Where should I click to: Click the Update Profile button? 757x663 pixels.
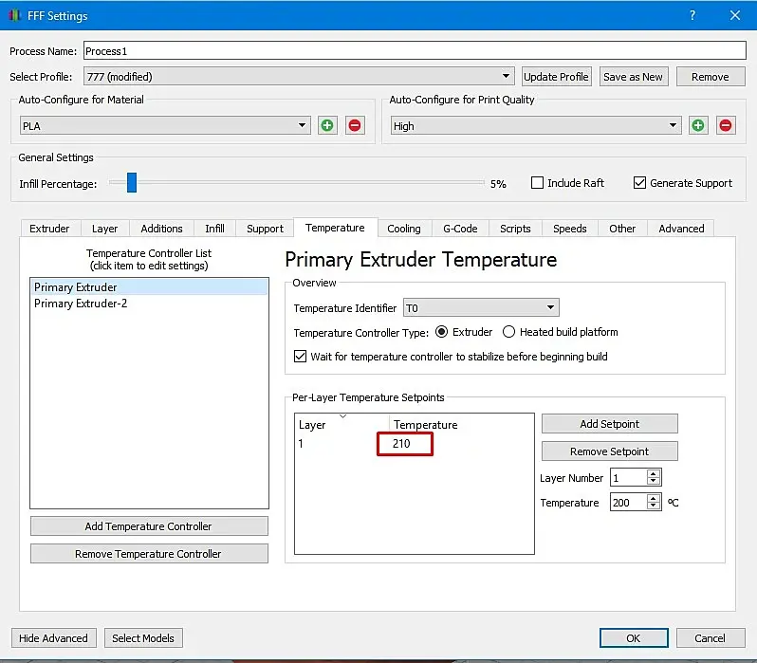556,77
